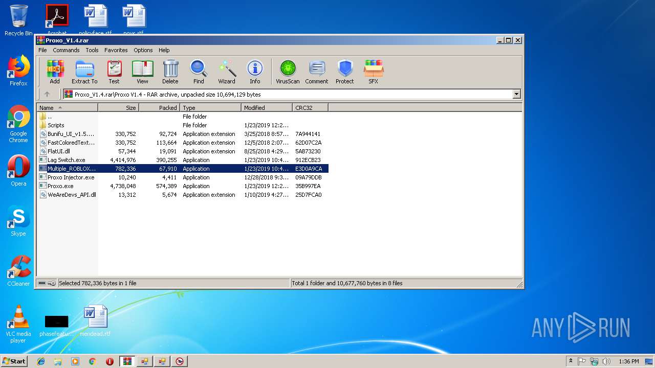Open VLC media player shortcut

pos(18,324)
